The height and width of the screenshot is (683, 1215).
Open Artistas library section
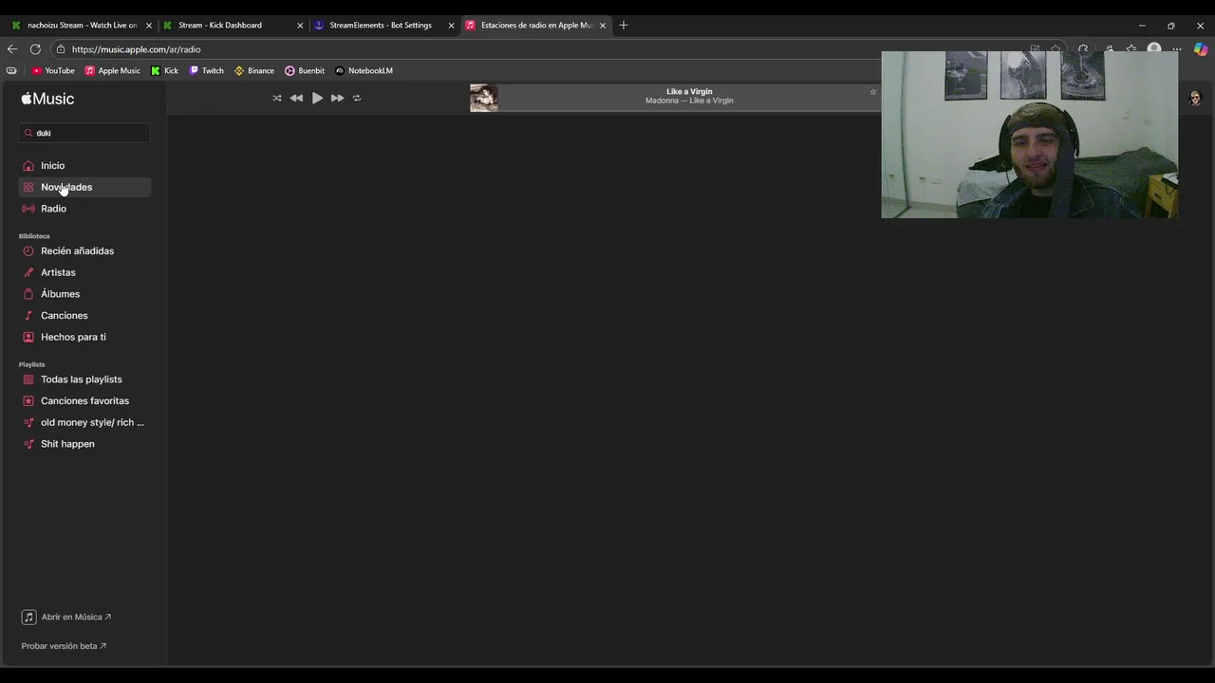click(x=84, y=272)
